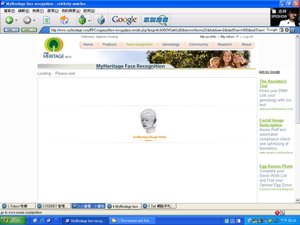The image size is (300, 225).
Task: Click the Google search field in address bar
Action: click(272, 30)
